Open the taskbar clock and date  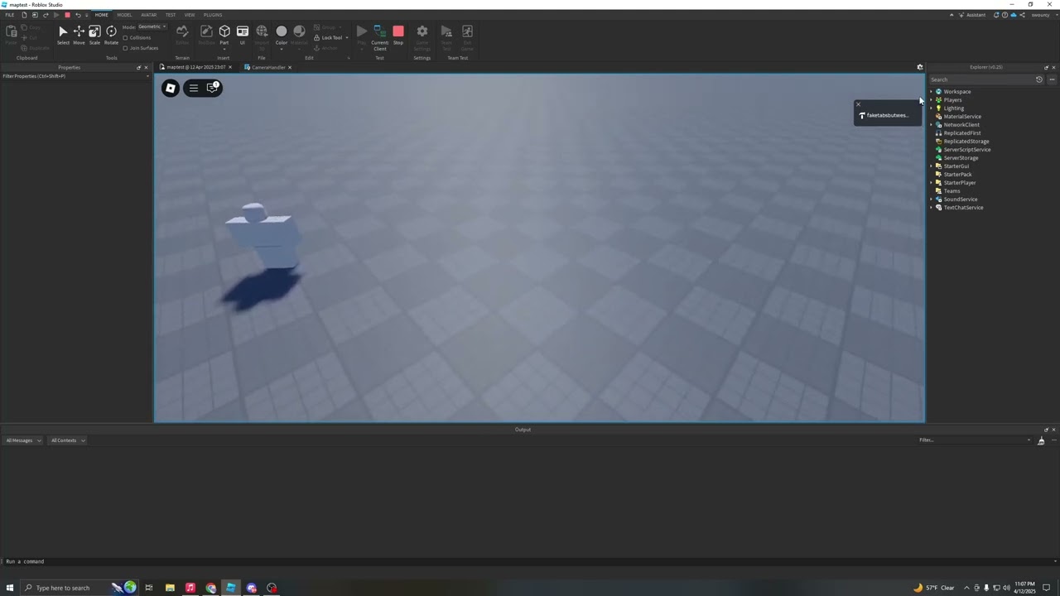pos(1024,588)
